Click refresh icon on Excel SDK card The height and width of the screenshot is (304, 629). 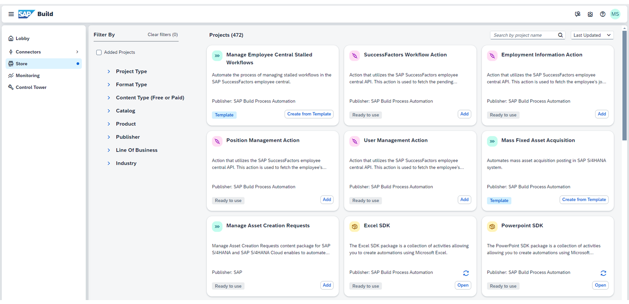(466, 273)
